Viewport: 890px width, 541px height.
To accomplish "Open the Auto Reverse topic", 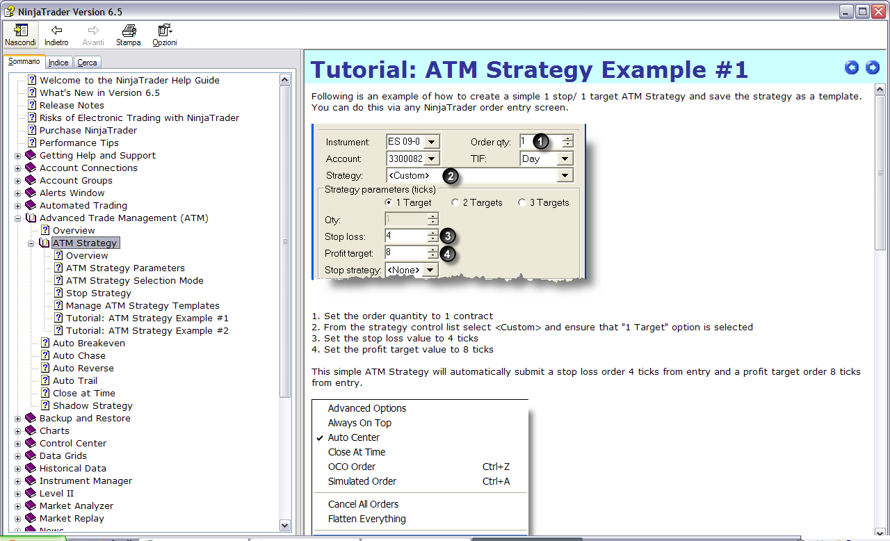I will click(83, 368).
